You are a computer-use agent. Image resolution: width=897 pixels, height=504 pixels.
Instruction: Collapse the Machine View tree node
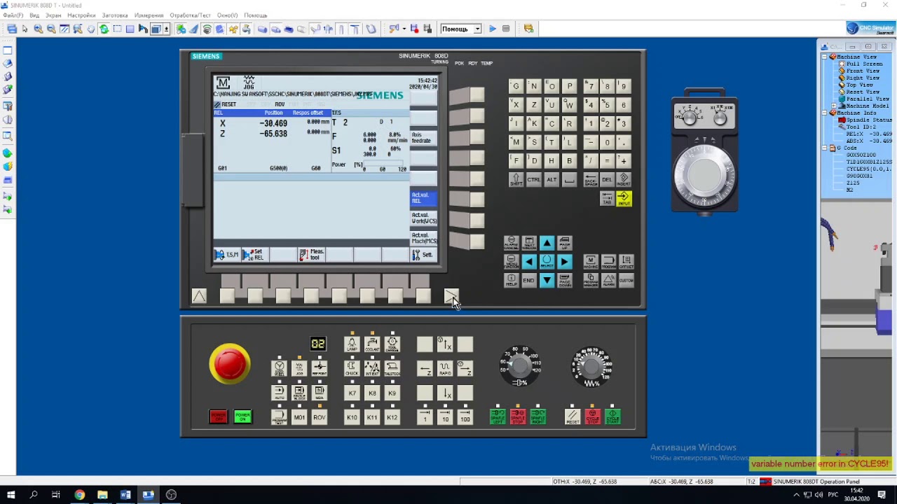tap(826, 57)
